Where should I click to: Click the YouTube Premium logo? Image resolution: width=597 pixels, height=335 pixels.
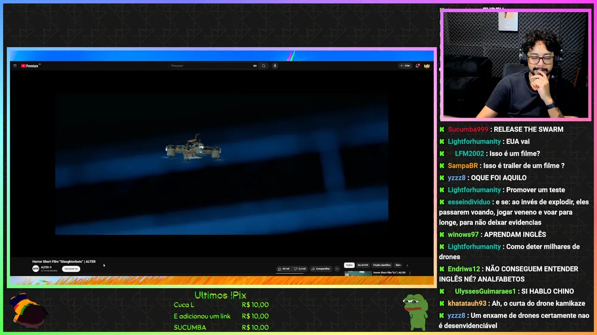click(30, 66)
